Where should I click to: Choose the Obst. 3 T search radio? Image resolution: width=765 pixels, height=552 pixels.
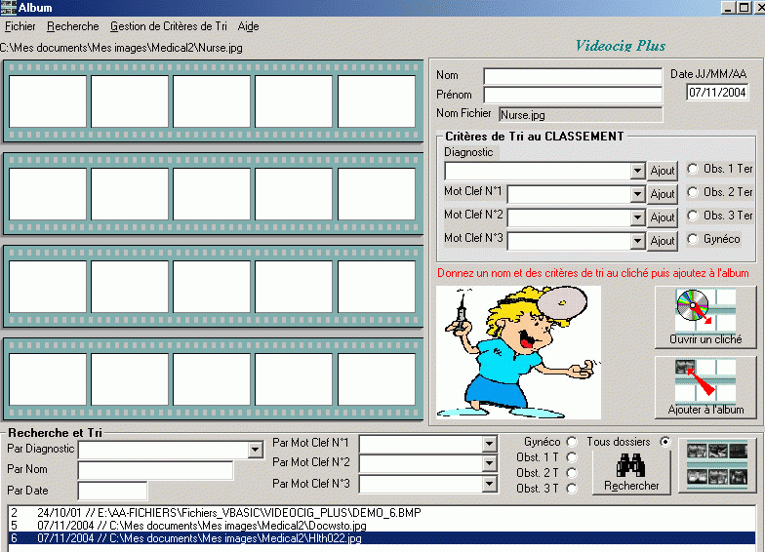572,489
